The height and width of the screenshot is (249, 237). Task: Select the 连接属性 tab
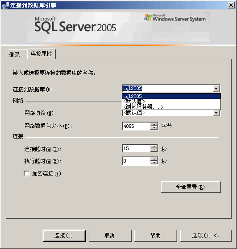pos(42,54)
